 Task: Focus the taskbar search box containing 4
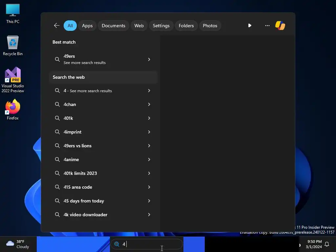point(147,244)
